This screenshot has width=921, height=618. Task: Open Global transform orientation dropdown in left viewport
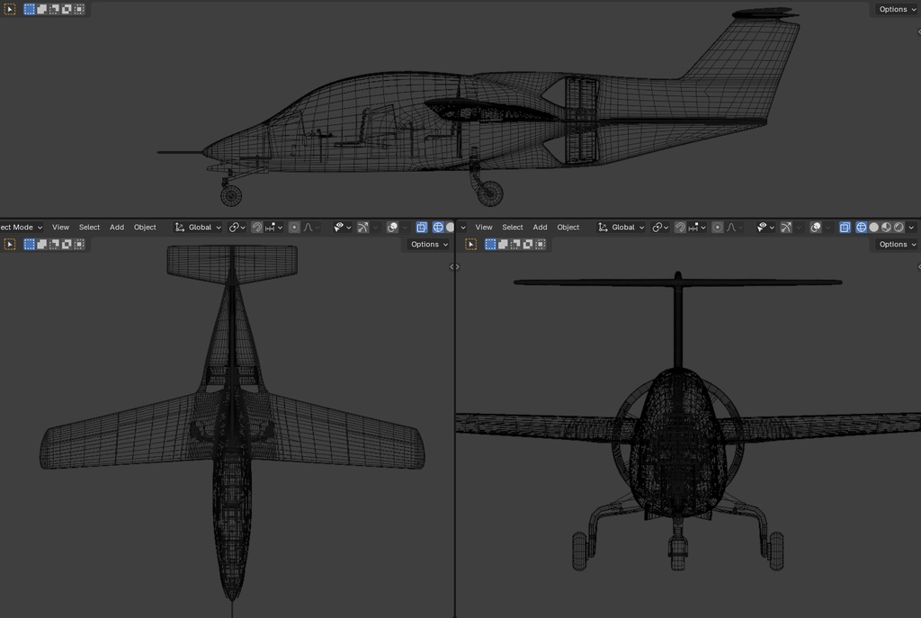tap(198, 228)
